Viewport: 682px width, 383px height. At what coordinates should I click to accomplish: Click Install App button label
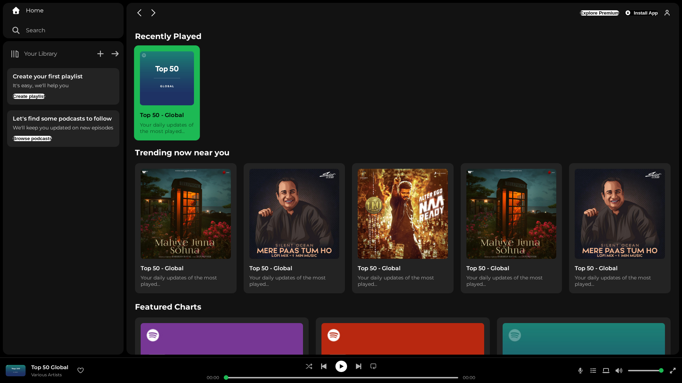(x=646, y=13)
